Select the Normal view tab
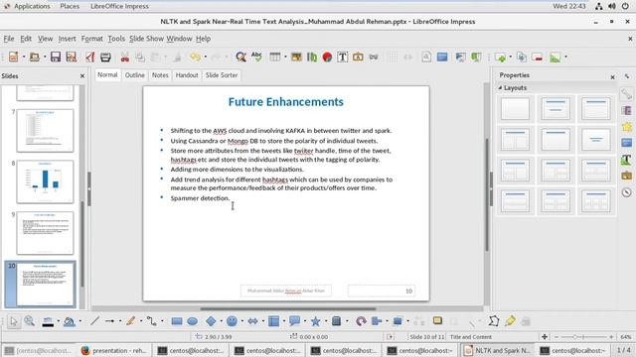636x357 pixels. coord(107,75)
